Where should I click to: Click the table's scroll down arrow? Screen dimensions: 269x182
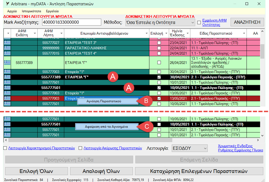(262, 136)
